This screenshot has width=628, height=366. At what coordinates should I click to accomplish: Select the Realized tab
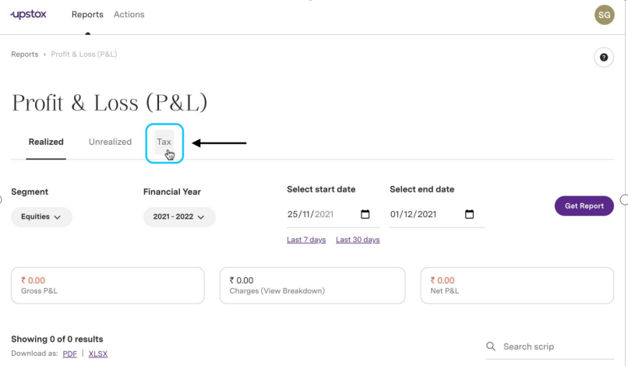pyautogui.click(x=46, y=142)
